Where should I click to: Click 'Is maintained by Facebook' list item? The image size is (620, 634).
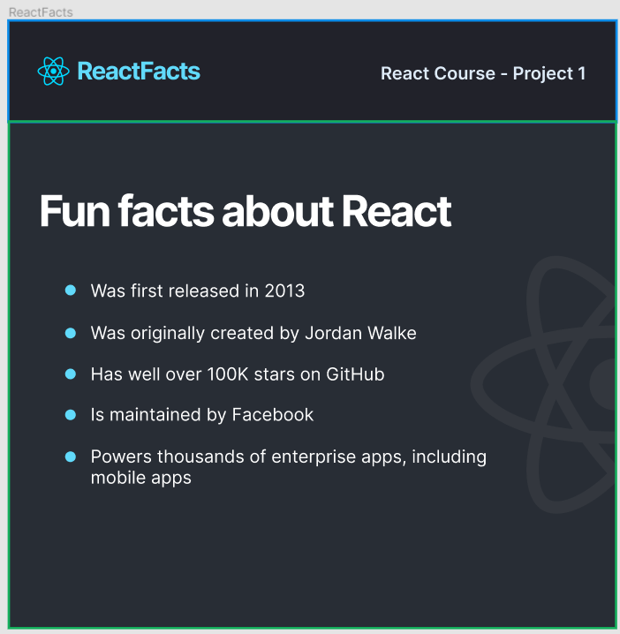point(202,415)
